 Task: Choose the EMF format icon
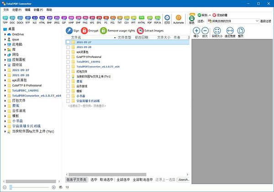click(x=79, y=19)
